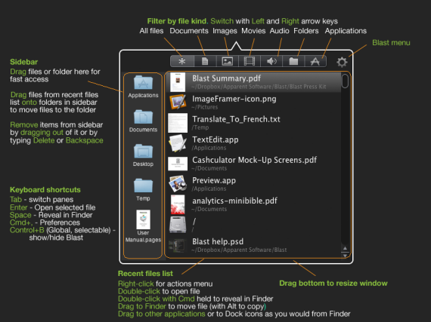Screen dimensions: 431x322
Task: Show only Audio with speaker icon
Action: (271, 61)
